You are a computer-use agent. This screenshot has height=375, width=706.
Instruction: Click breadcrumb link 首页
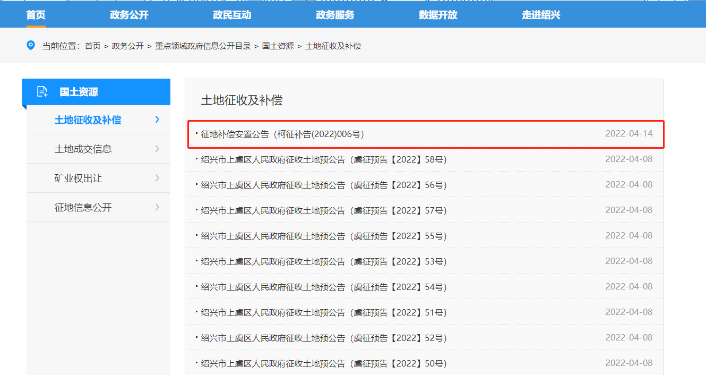pos(93,46)
